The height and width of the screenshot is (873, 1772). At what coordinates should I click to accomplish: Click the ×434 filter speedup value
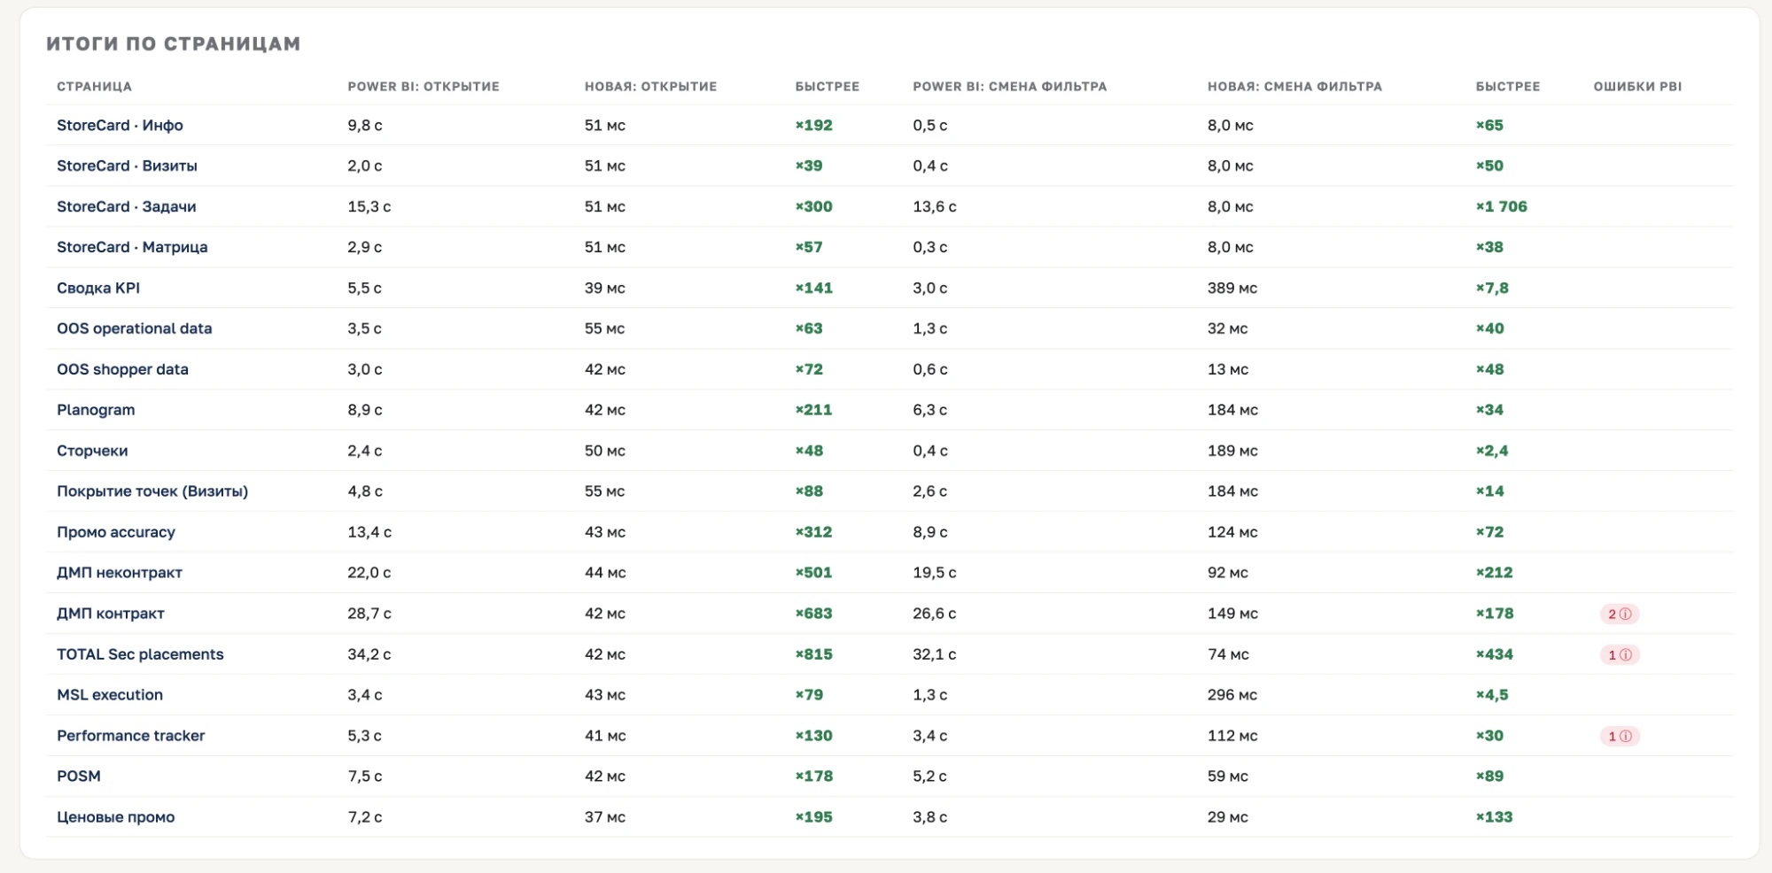pyautogui.click(x=1495, y=654)
